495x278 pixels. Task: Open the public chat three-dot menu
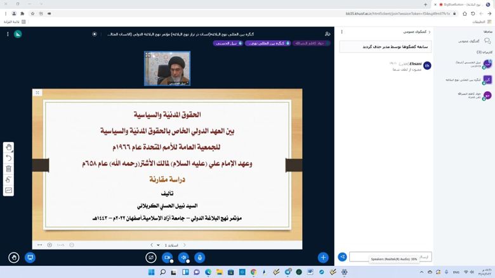(342, 32)
